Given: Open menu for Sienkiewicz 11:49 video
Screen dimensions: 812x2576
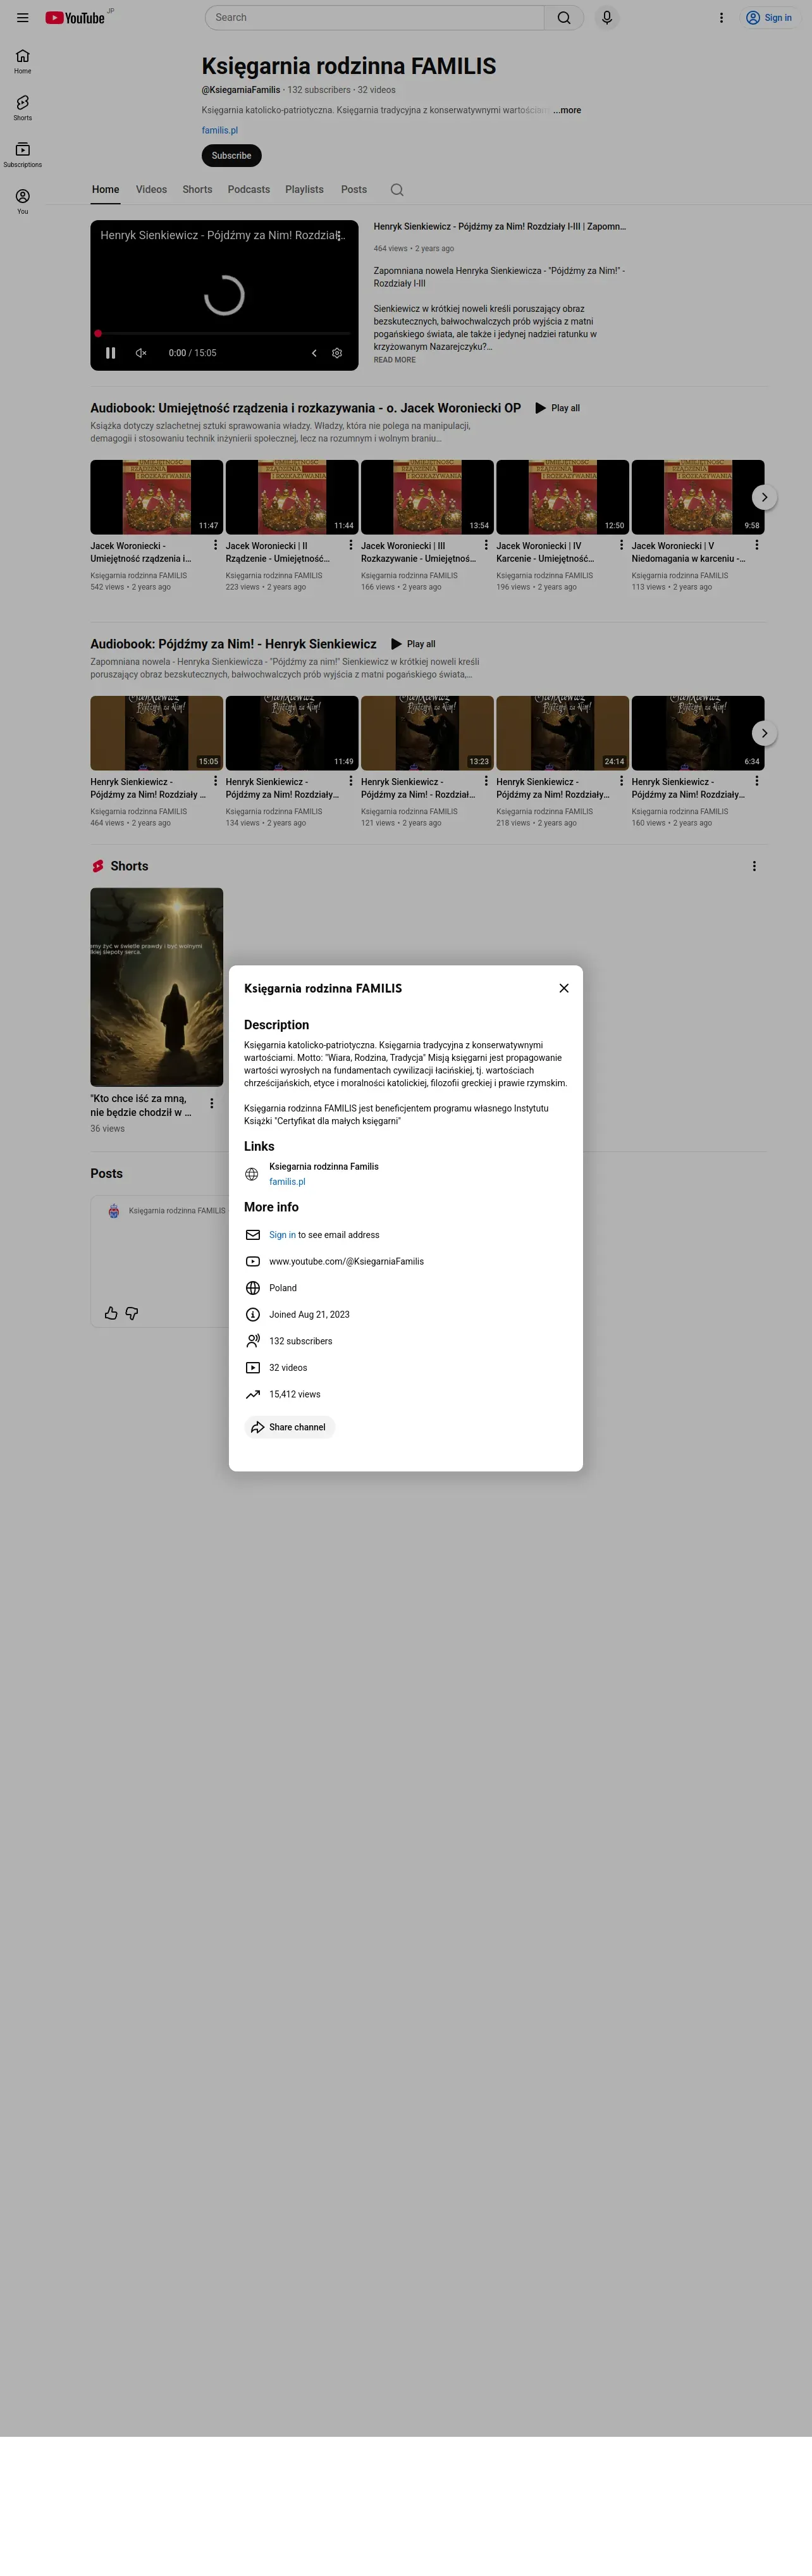Looking at the screenshot, I should [x=350, y=781].
